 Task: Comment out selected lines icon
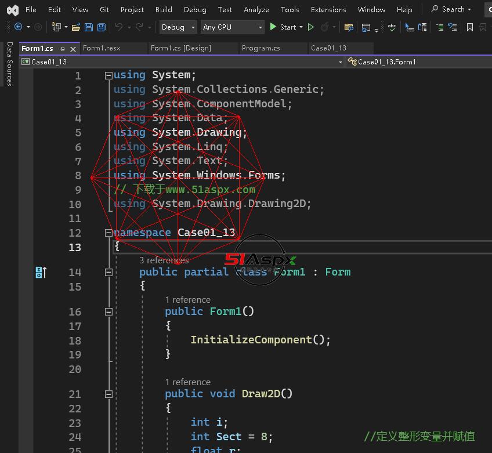click(440, 27)
